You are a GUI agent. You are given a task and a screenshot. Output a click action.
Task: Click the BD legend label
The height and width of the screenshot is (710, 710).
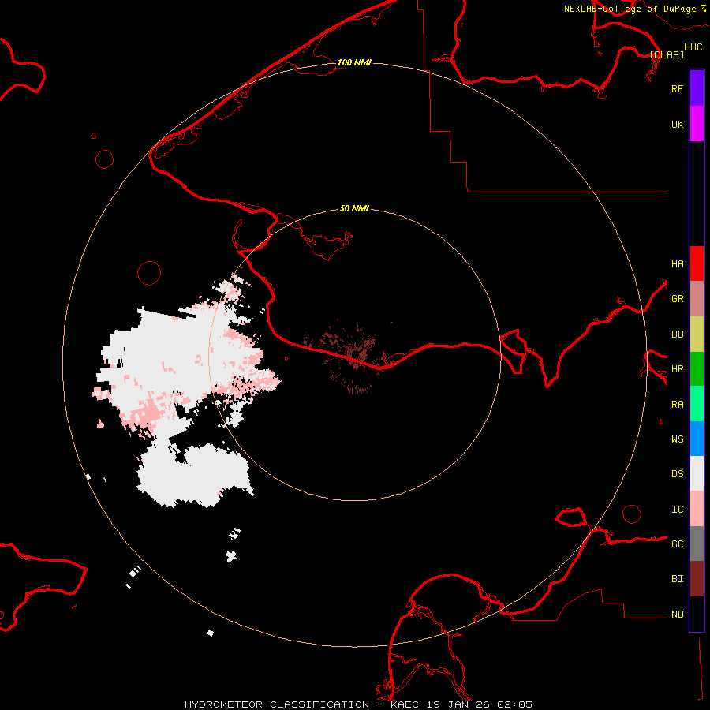coord(677,334)
